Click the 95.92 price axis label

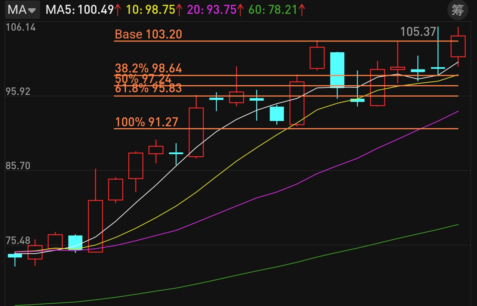(x=18, y=92)
